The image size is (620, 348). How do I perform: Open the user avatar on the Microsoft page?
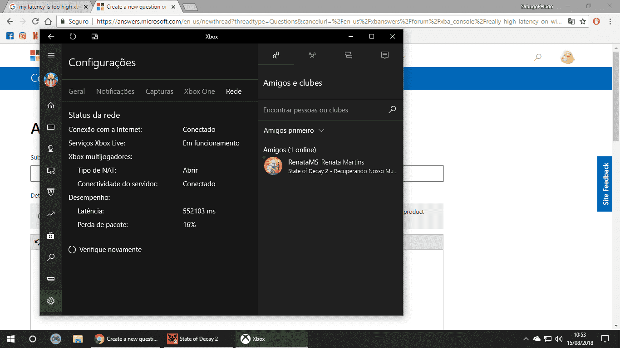tap(567, 57)
